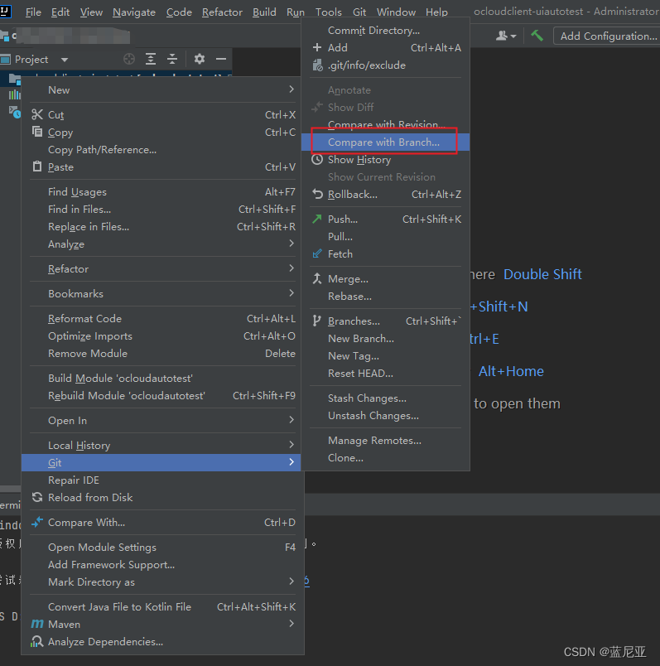This screenshot has height=666, width=660.
Task: Open the user account icon dropdown
Action: pyautogui.click(x=506, y=36)
